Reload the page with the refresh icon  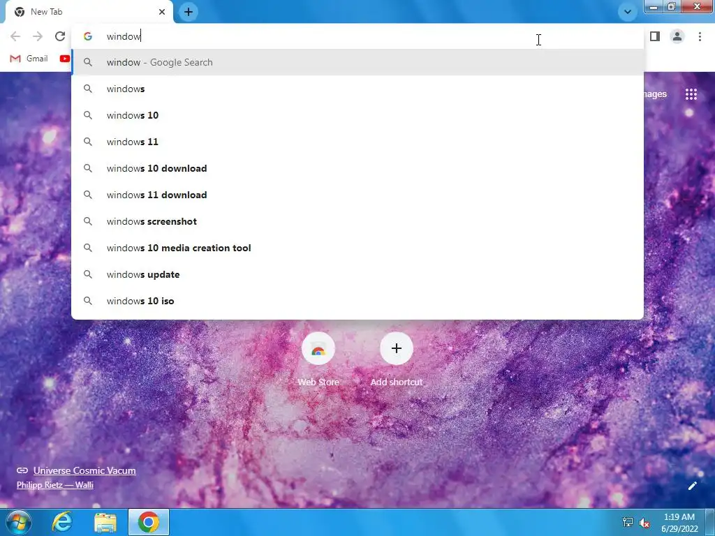[x=60, y=36]
